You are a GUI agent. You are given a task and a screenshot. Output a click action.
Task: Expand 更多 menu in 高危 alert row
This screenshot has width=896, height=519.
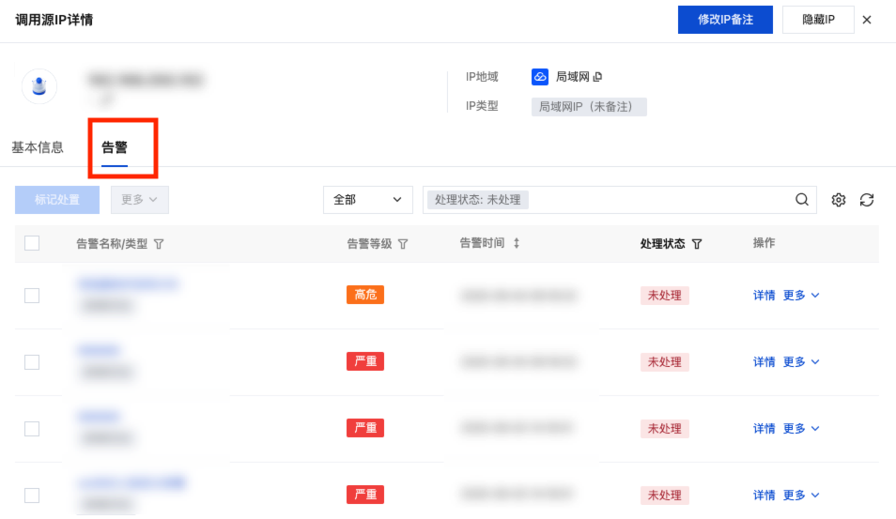coord(801,296)
